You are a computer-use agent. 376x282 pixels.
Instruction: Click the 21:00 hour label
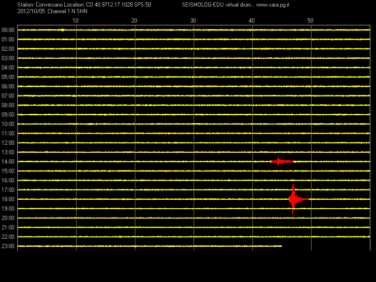click(8, 227)
